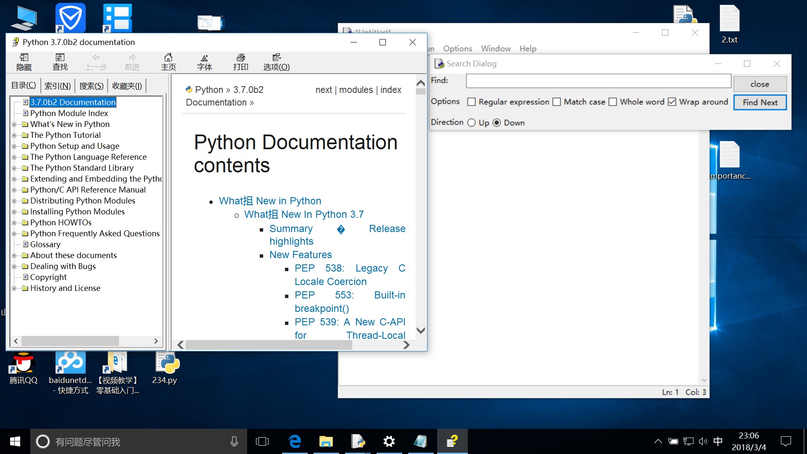Enable the Match case checkbox
The height and width of the screenshot is (454, 807).
[556, 102]
